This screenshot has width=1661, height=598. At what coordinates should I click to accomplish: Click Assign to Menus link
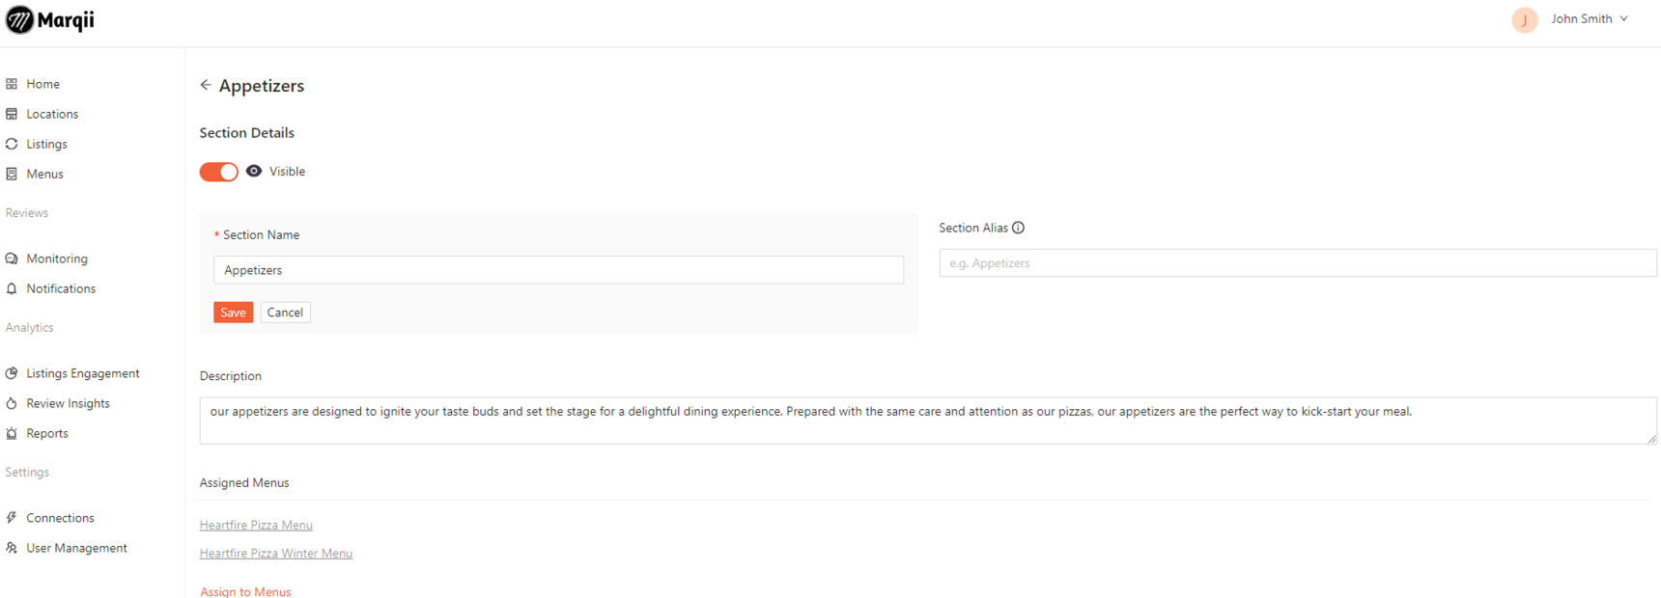coord(245,591)
